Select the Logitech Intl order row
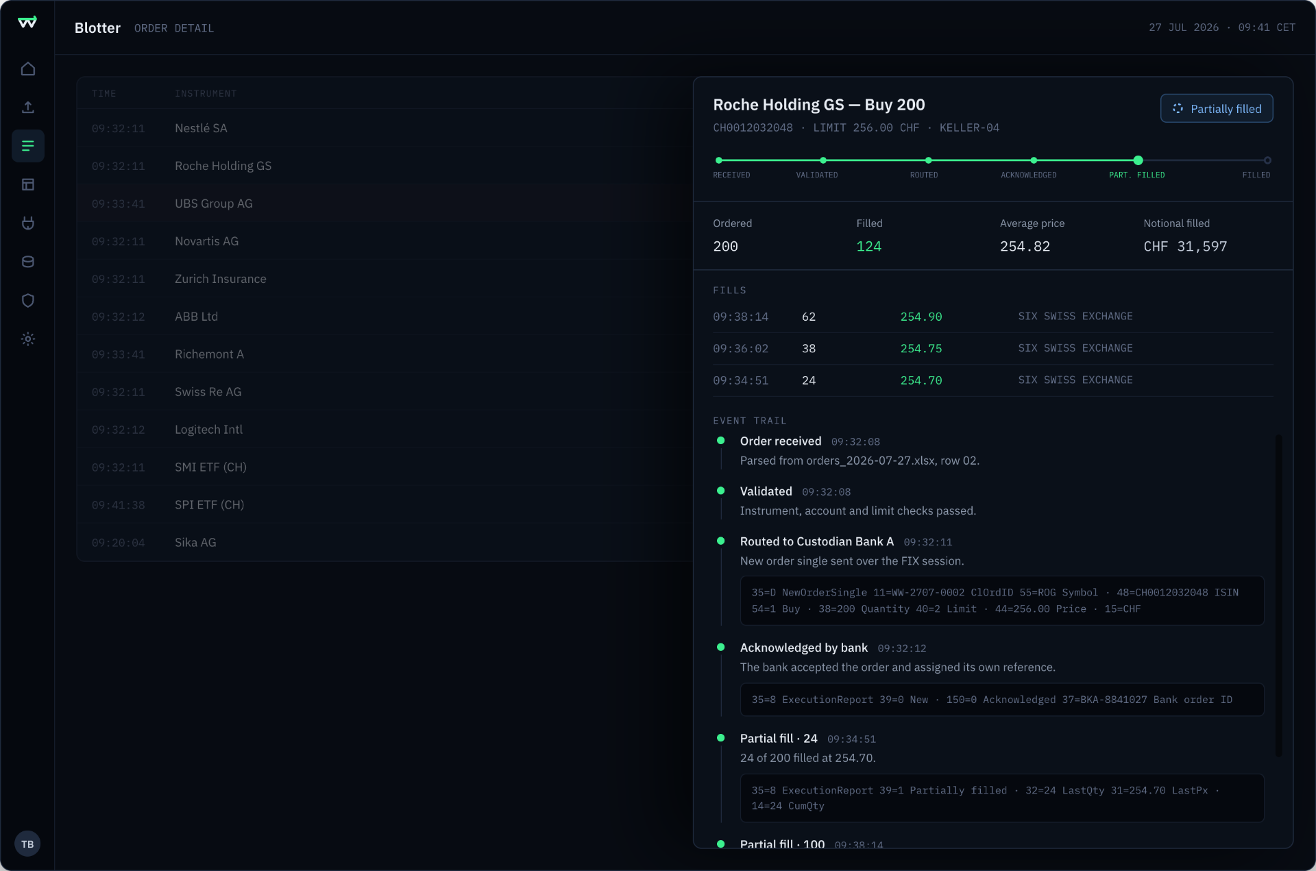This screenshot has height=871, width=1316. [385, 430]
